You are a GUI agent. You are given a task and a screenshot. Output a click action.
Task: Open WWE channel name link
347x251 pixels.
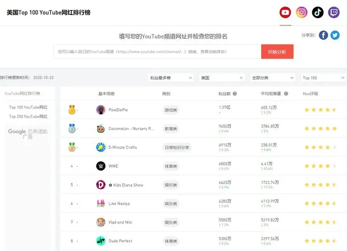pyautogui.click(x=113, y=166)
